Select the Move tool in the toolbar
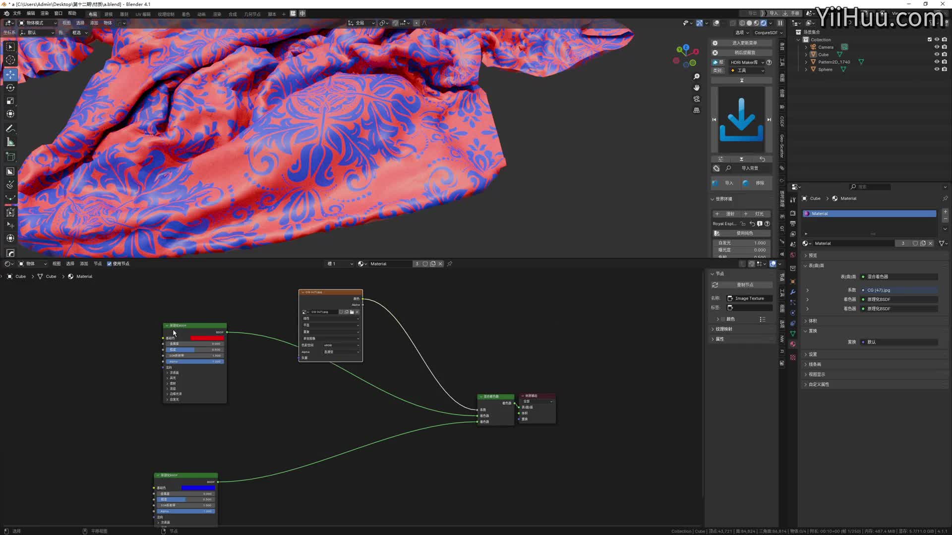Viewport: 952px width, 535px height. pos(10,74)
